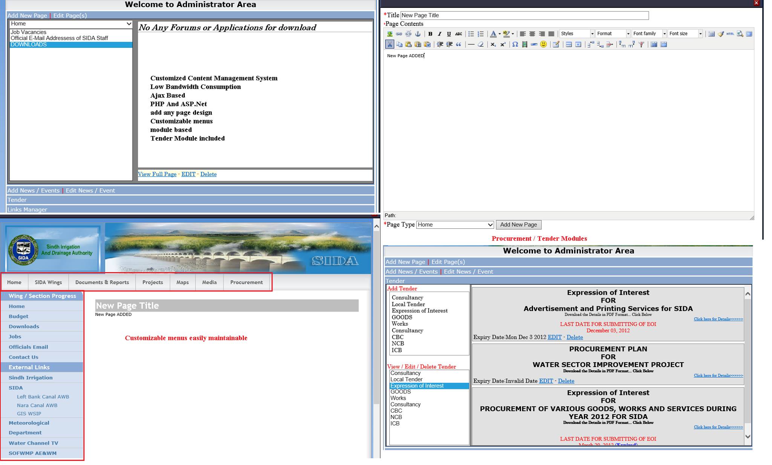Click the paste clipboard icon

point(409,44)
